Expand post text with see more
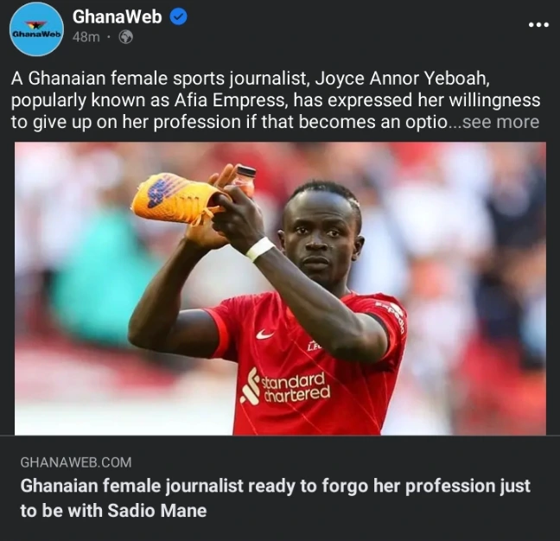The width and height of the screenshot is (560, 541). point(500,122)
